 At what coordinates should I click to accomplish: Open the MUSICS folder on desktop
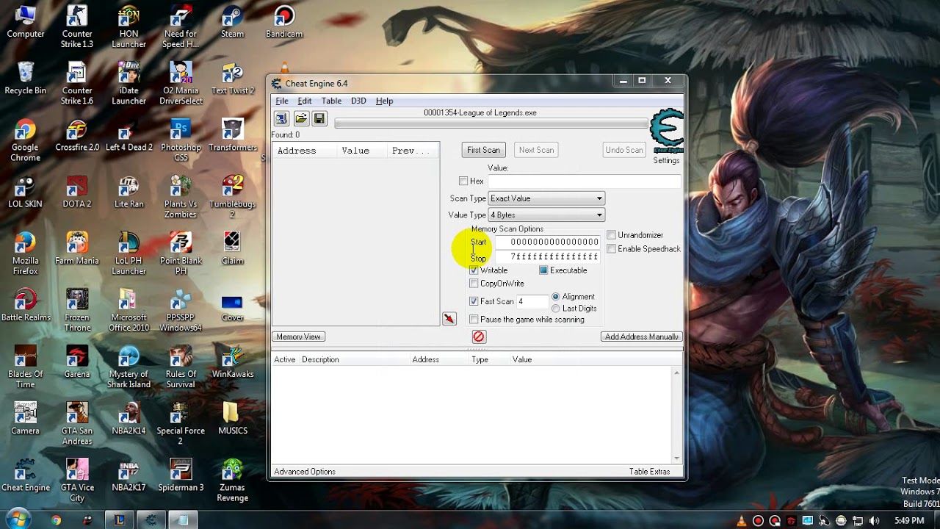(233, 417)
